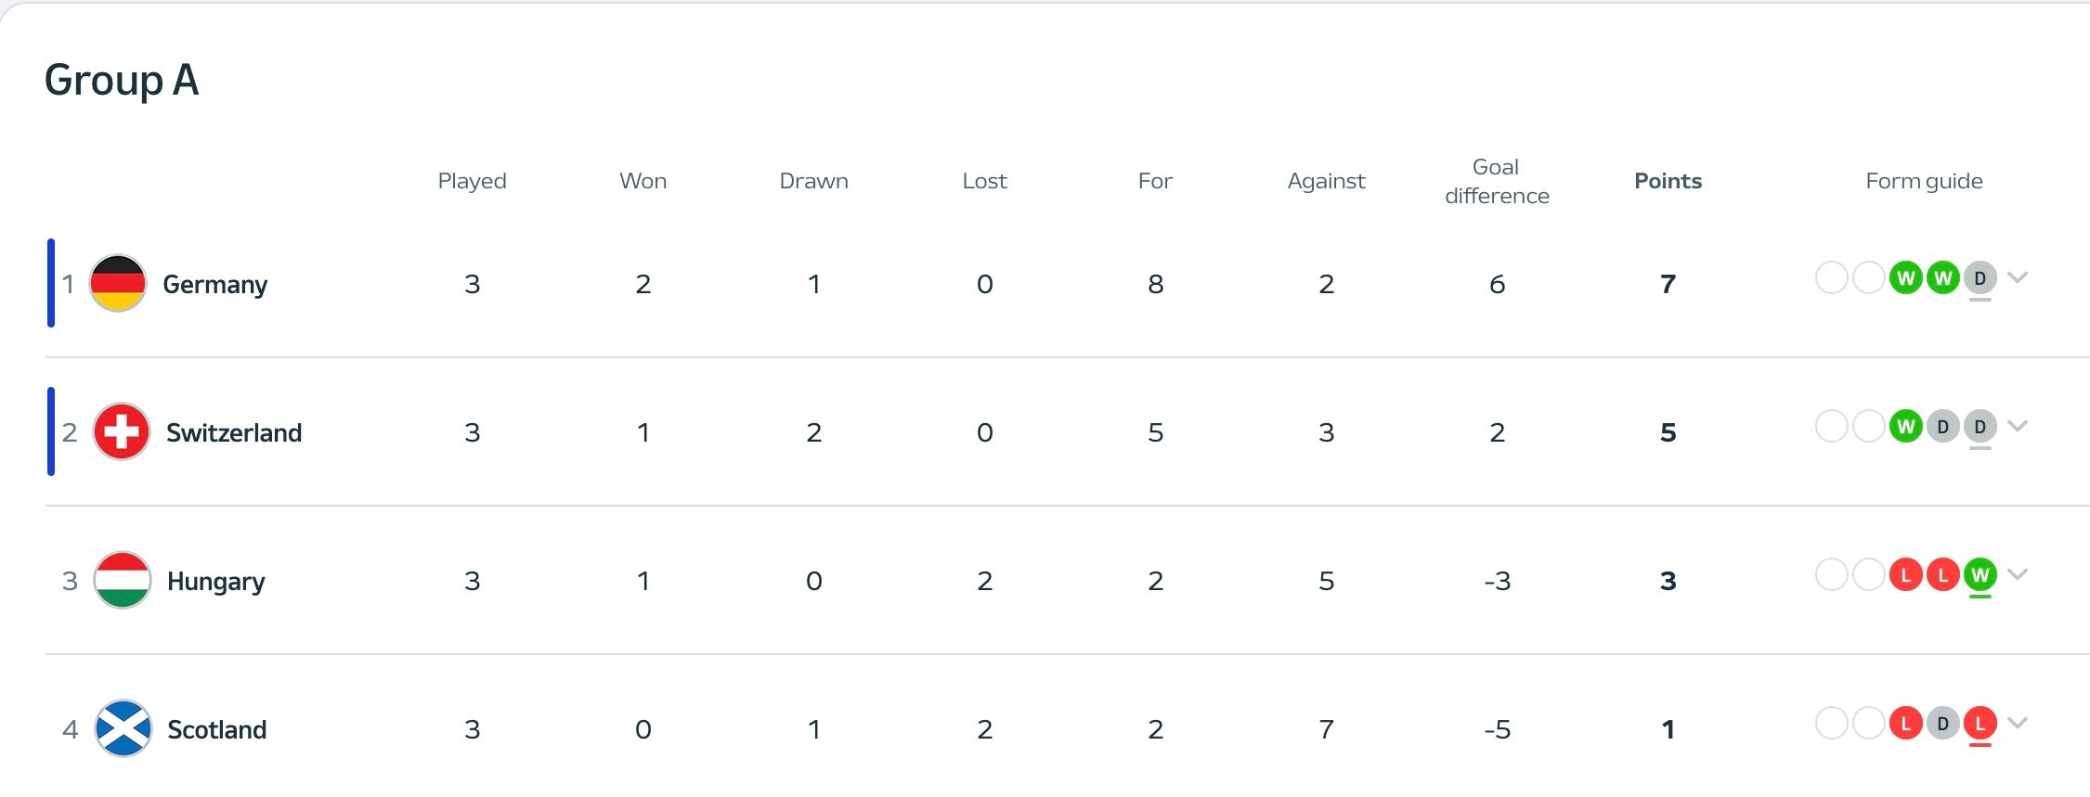Click the Hungary flag icon
The image size is (2090, 797).
pos(123,580)
